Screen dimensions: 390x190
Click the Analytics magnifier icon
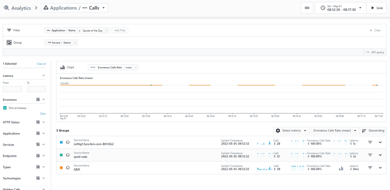click(x=6, y=8)
